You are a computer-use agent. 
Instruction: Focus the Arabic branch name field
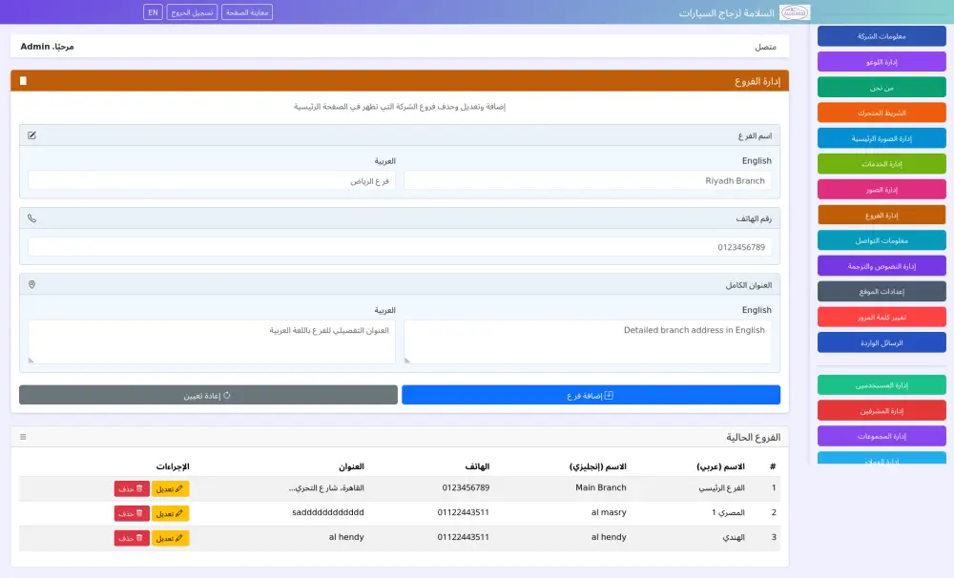pos(212,180)
